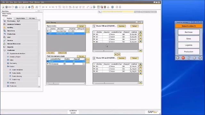Move item up between routes
Image resolution: width=205 pixels, height=115 pixels.
[116, 54]
